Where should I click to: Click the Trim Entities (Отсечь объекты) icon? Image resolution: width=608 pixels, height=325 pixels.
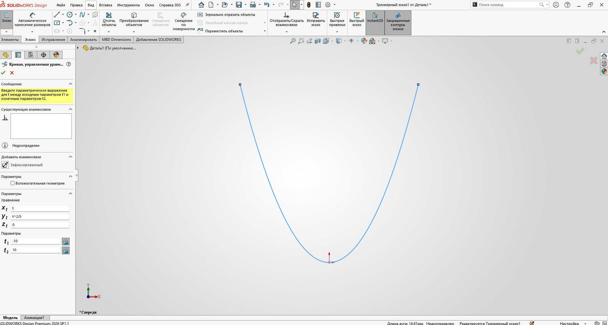[x=109, y=15]
